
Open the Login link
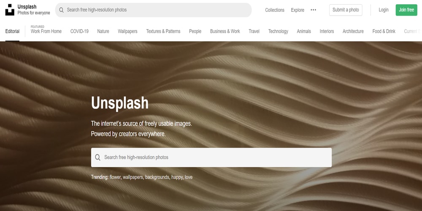(x=384, y=10)
